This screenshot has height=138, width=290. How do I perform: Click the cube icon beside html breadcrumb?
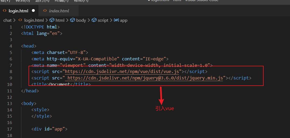point(52,20)
